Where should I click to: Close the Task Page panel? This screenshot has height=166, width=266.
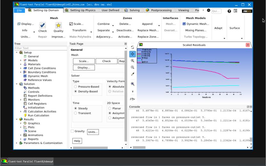click(125, 44)
